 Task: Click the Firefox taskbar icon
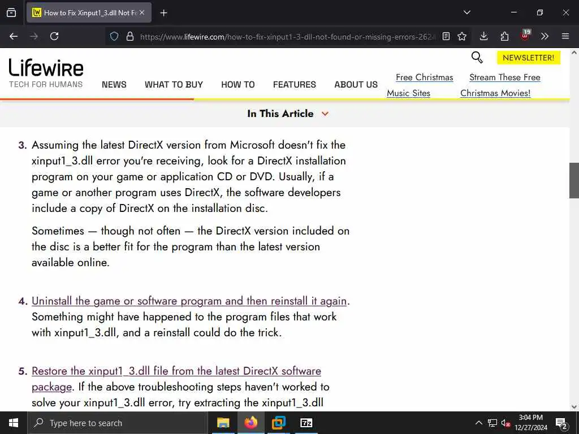click(x=250, y=423)
